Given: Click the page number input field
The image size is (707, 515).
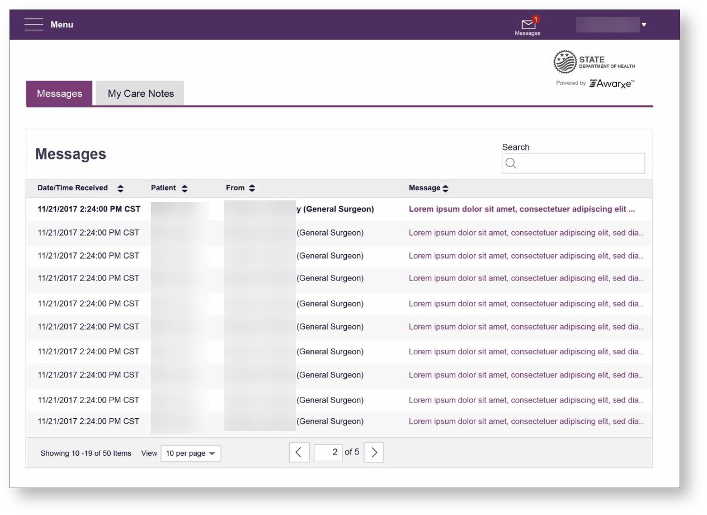Looking at the screenshot, I should [328, 452].
